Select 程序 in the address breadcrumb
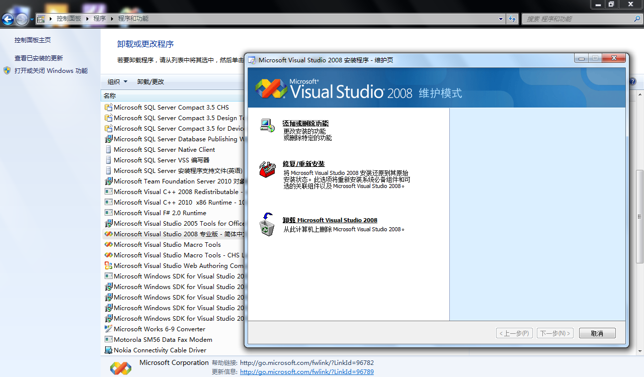The height and width of the screenshot is (377, 644). tap(100, 19)
